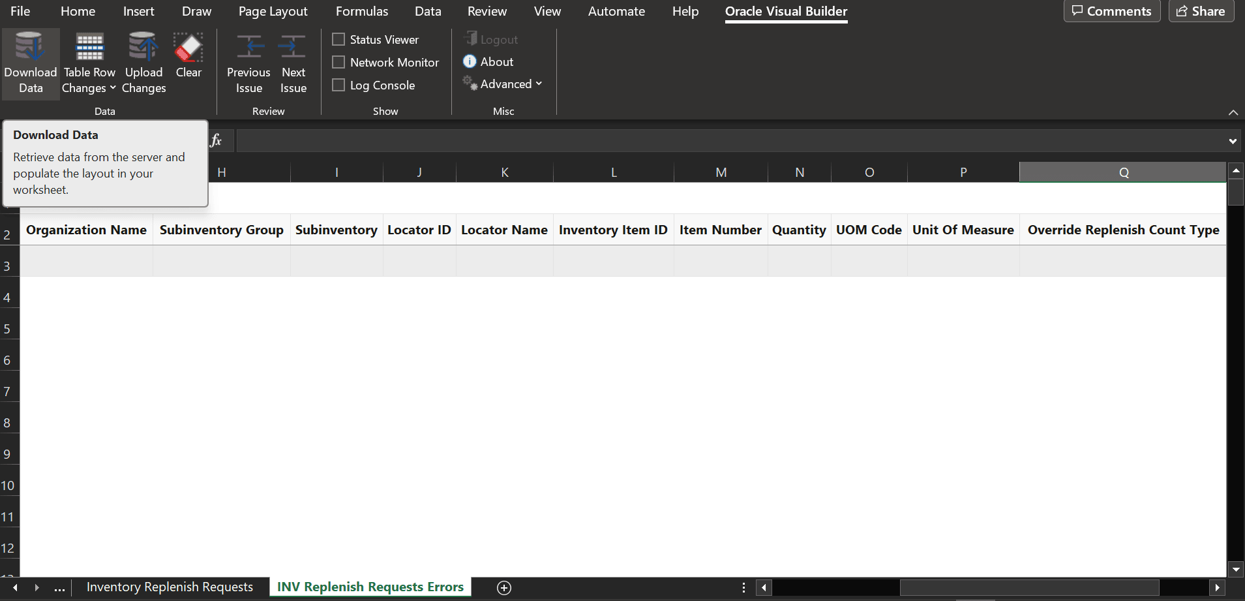Click the Organization Name header cell
Image resolution: width=1245 pixels, height=601 pixels.
pyautogui.click(x=86, y=230)
